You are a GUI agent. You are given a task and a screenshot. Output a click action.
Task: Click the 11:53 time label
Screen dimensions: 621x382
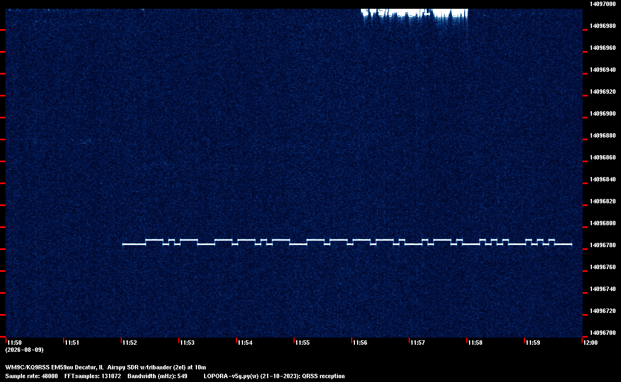pos(187,343)
